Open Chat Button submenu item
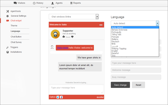168x105 pixels. [16, 37]
